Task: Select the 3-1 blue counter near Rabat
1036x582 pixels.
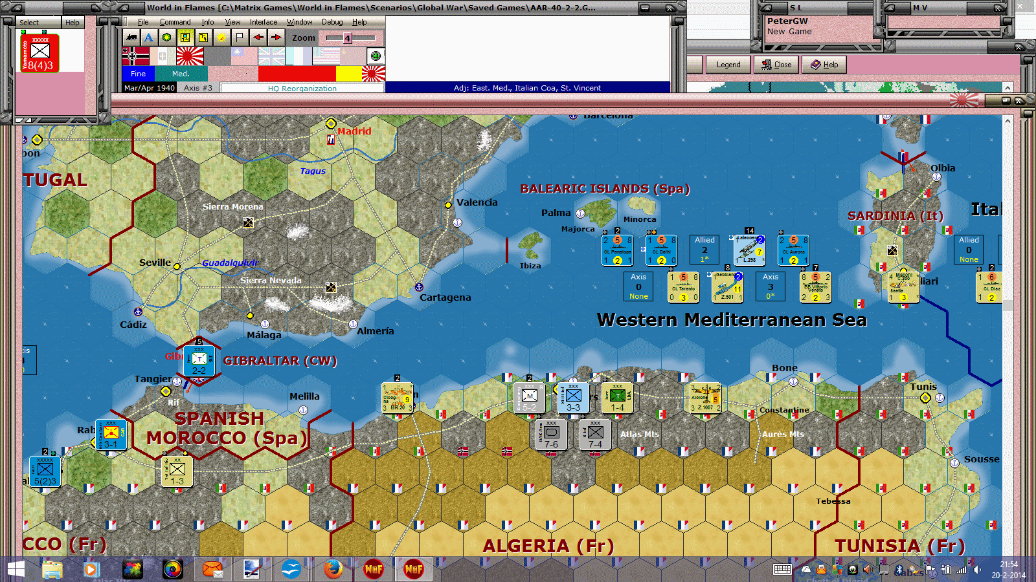Action: pos(111,435)
